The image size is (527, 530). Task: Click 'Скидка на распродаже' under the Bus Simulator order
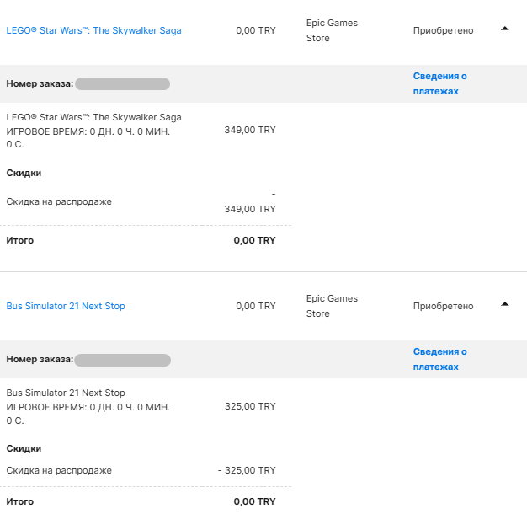59,470
